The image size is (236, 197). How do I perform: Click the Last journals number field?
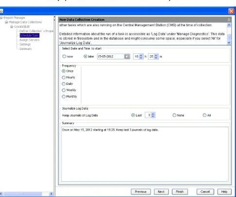148,115
